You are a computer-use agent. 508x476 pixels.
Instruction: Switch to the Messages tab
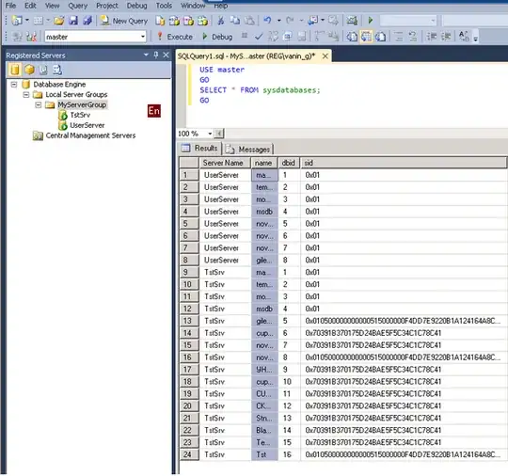point(248,150)
